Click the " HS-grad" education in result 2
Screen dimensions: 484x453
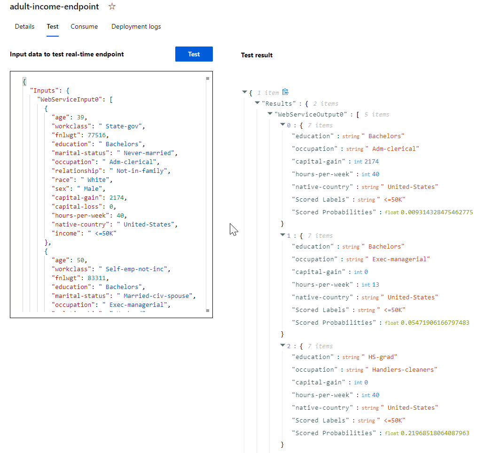(x=379, y=357)
